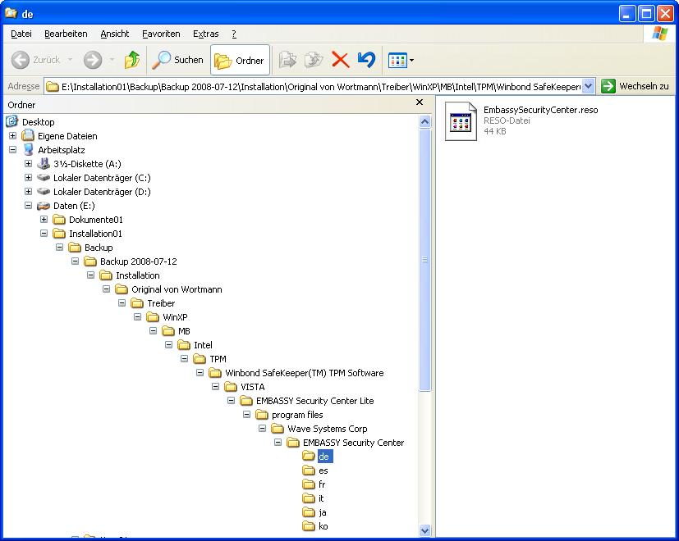Open Suchen search tool

177,60
